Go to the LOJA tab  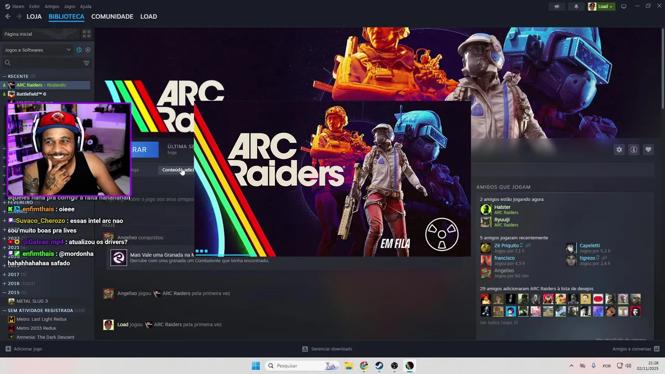click(34, 17)
